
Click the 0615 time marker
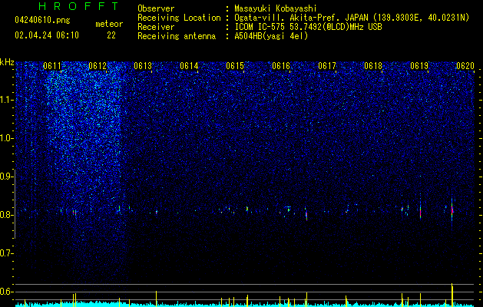[x=235, y=66]
